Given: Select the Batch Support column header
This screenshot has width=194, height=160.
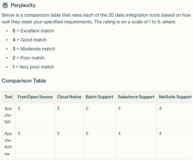Looking at the screenshot, I should [x=99, y=97].
